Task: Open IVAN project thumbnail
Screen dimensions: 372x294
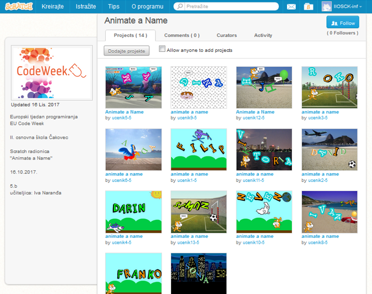Action: [x=329, y=212]
